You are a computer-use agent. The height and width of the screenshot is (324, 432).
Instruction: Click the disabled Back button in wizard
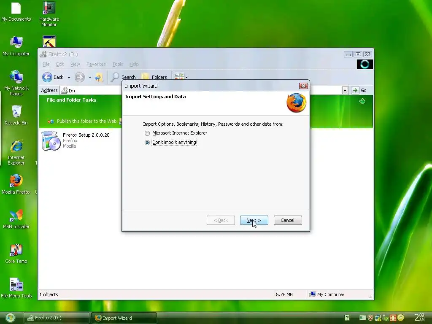pyautogui.click(x=221, y=220)
